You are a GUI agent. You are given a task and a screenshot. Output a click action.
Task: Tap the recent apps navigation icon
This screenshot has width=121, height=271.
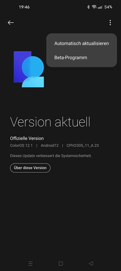pyautogui.click(x=30, y=263)
